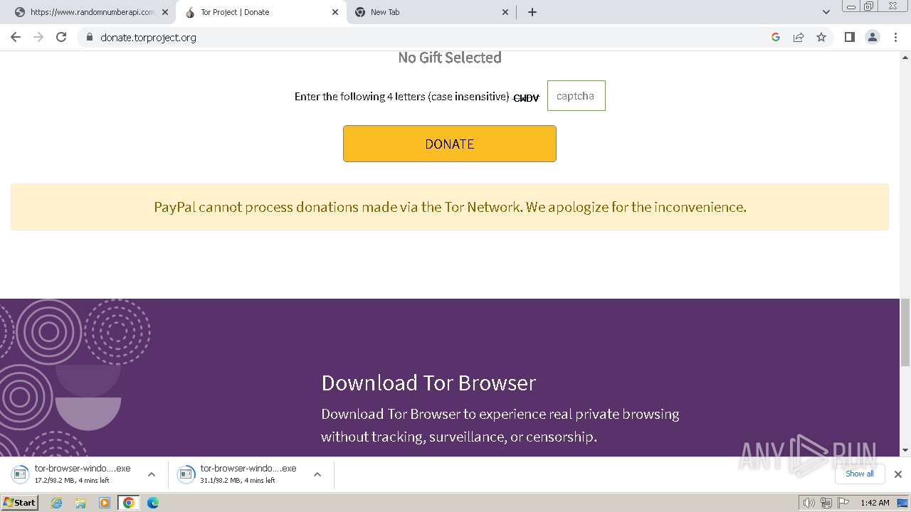Open Windows Media Player from the taskbar
This screenshot has width=911, height=512.
[x=105, y=503]
